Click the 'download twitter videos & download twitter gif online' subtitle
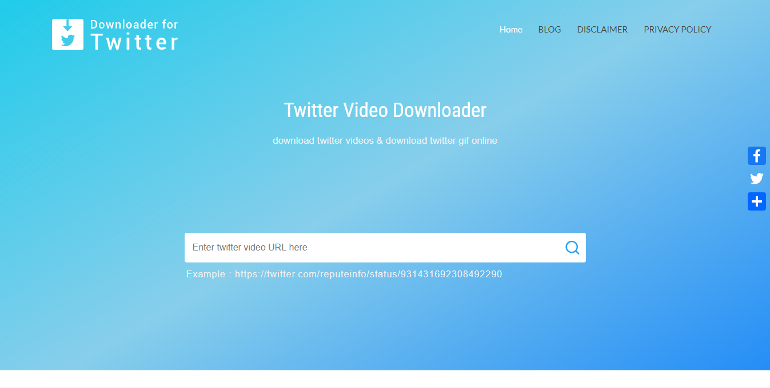The width and height of the screenshot is (770, 388). click(385, 140)
